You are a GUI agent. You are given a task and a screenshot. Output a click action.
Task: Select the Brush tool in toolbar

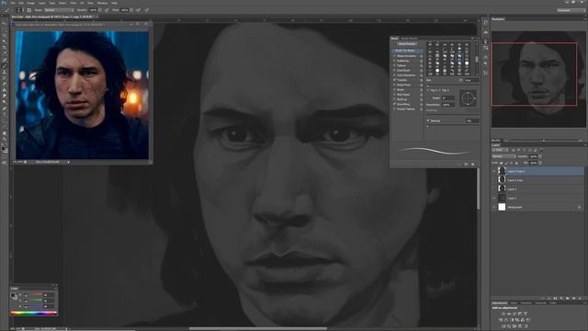pyautogui.click(x=5, y=66)
